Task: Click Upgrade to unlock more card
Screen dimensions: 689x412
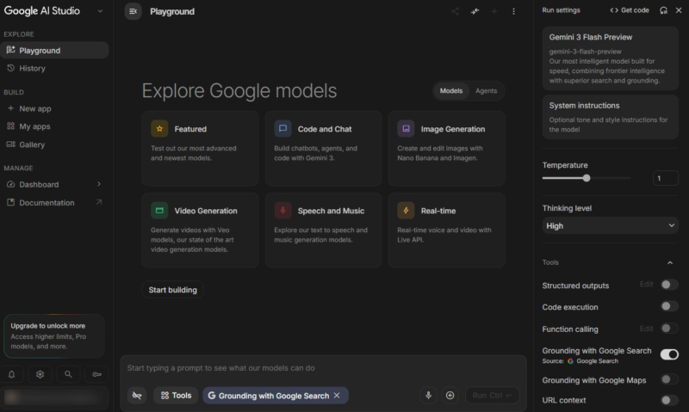Action: point(54,336)
